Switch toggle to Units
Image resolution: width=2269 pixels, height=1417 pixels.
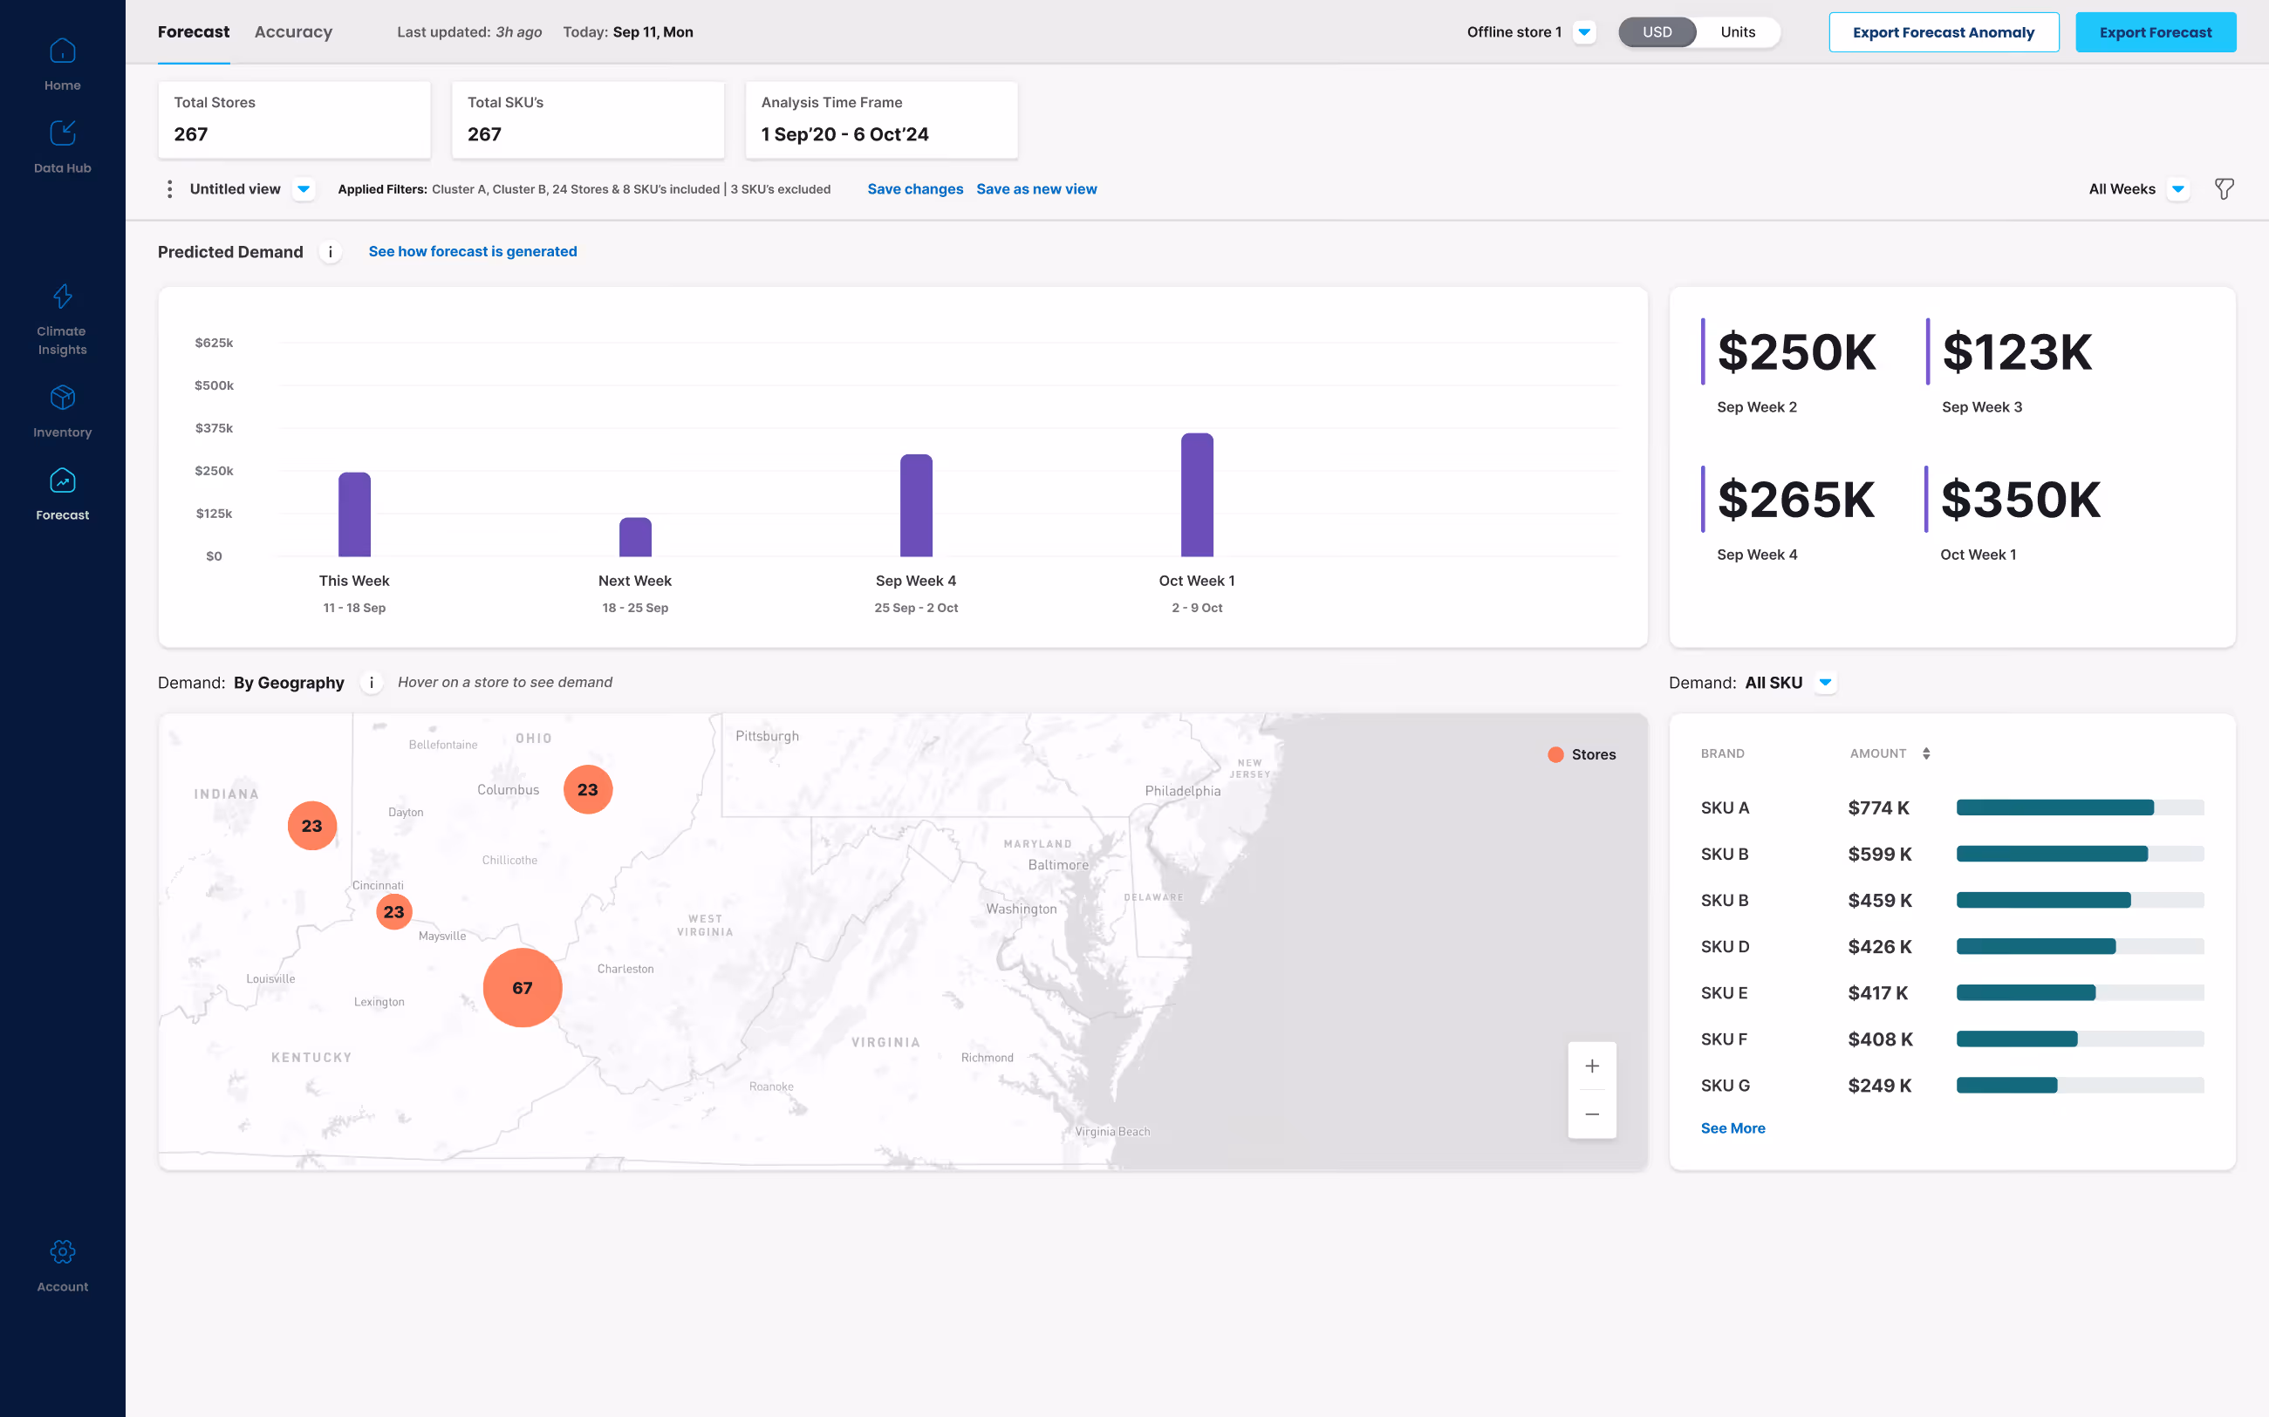(x=1738, y=32)
